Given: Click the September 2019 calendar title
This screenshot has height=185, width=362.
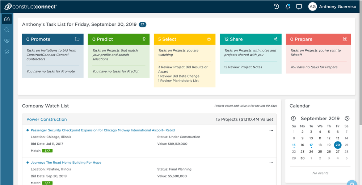Looking at the screenshot, I should tap(320, 118).
